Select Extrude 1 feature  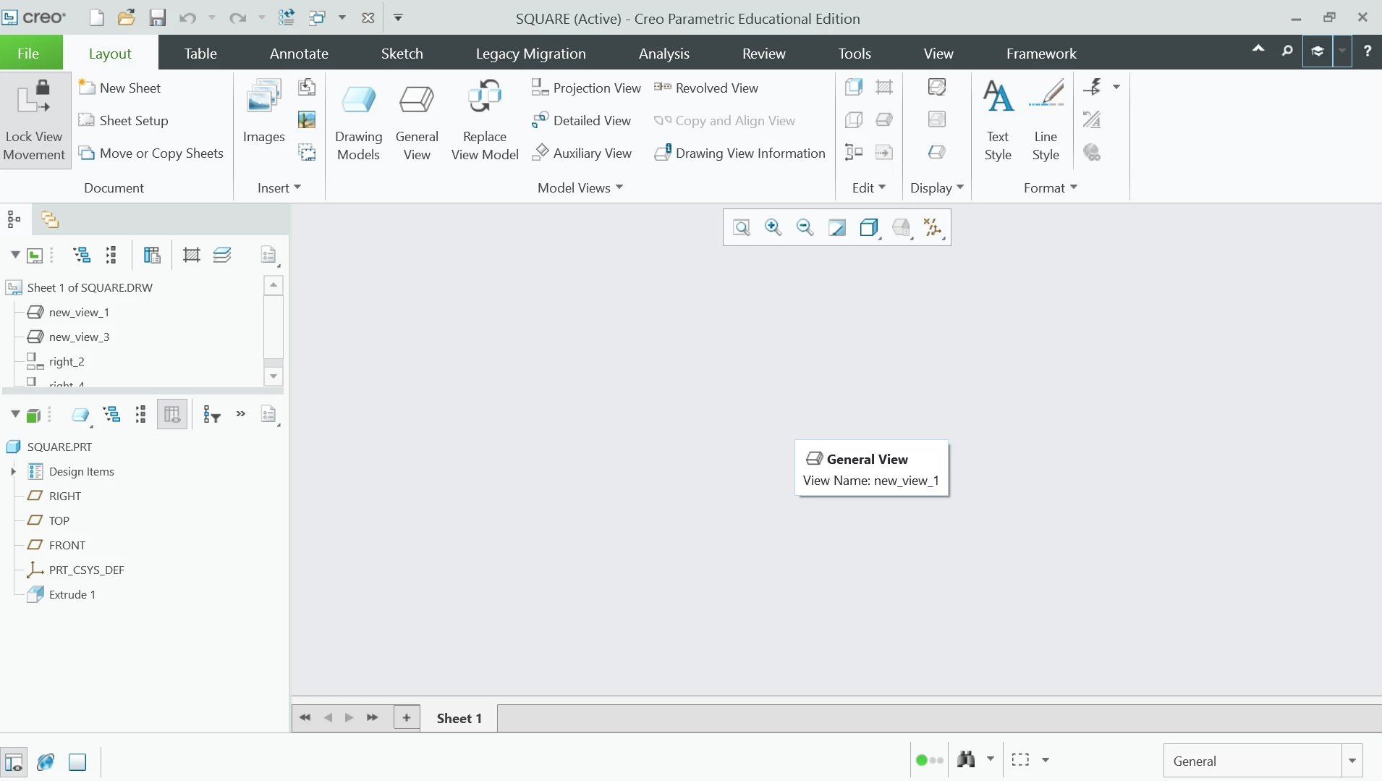point(72,594)
